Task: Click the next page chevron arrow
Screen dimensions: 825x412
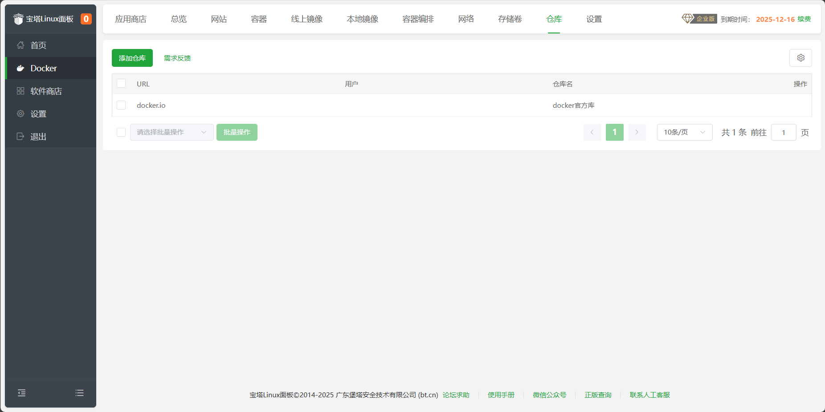Action: coord(637,132)
